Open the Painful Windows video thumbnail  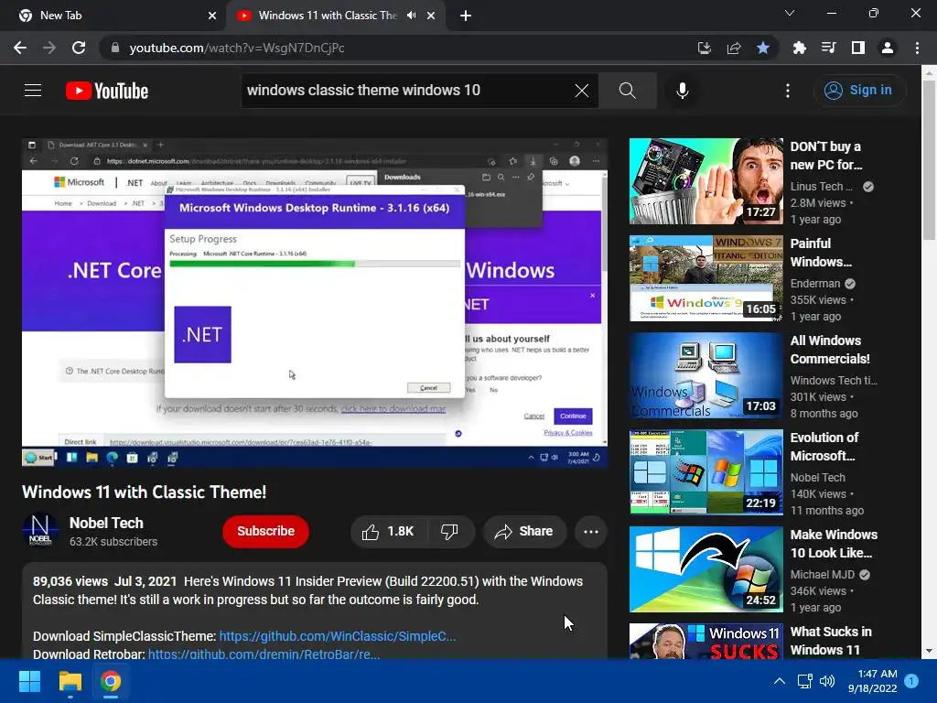coord(705,278)
